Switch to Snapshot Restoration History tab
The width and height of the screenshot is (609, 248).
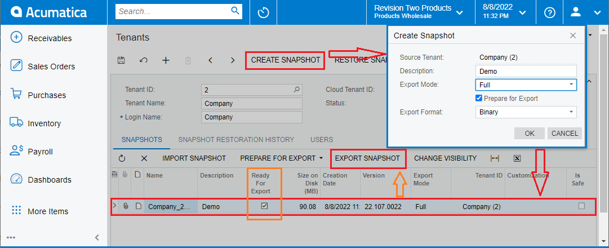tap(236, 139)
